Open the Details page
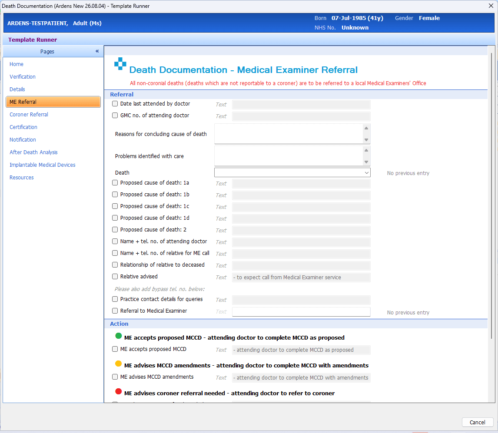This screenshot has width=498, height=433. pos(17,89)
